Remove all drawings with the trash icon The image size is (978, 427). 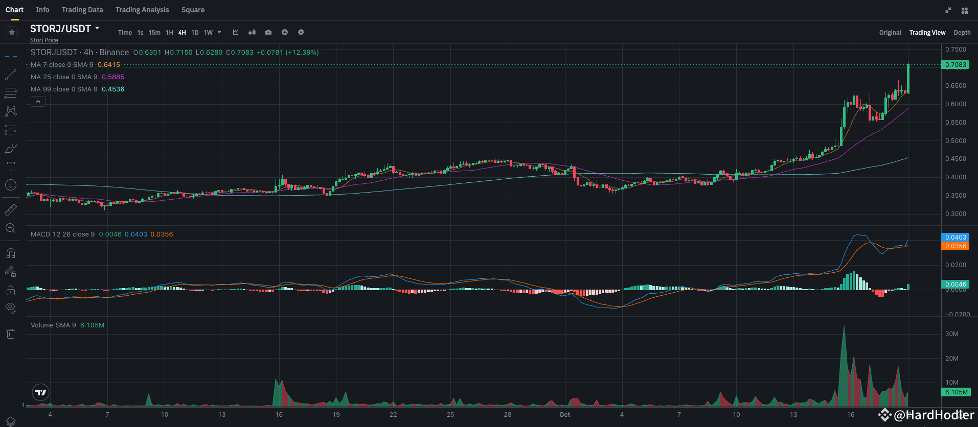(x=11, y=334)
